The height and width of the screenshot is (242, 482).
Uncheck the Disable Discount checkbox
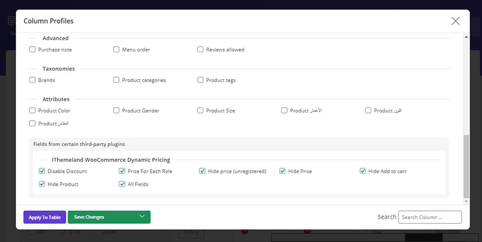(x=42, y=171)
